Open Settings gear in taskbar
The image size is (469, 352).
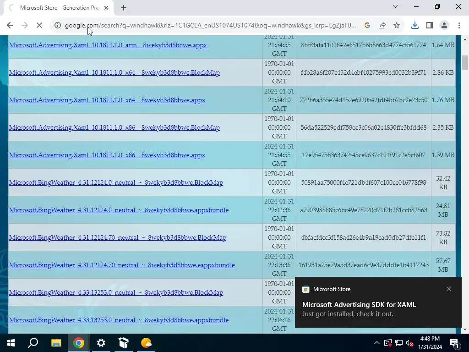click(x=101, y=343)
